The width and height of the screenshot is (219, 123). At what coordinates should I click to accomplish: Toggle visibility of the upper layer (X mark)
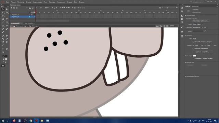tap(32, 15)
